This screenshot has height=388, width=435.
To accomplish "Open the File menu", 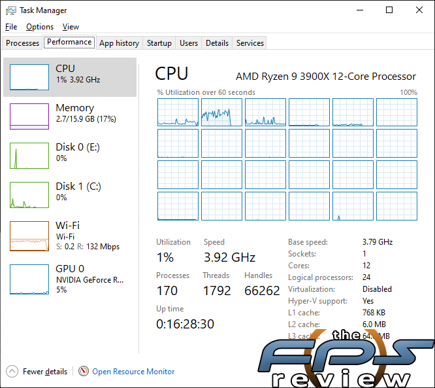I will coord(11,27).
